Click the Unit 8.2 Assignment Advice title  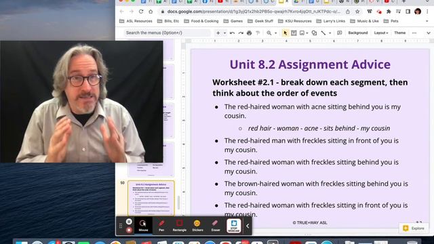[x=310, y=64]
